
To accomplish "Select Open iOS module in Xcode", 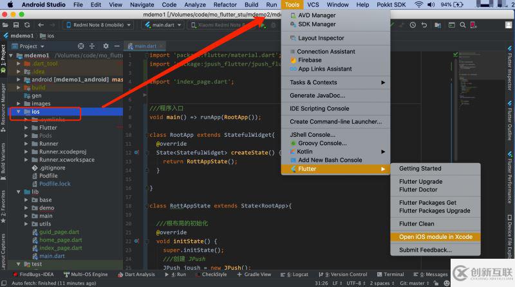I will (435, 237).
